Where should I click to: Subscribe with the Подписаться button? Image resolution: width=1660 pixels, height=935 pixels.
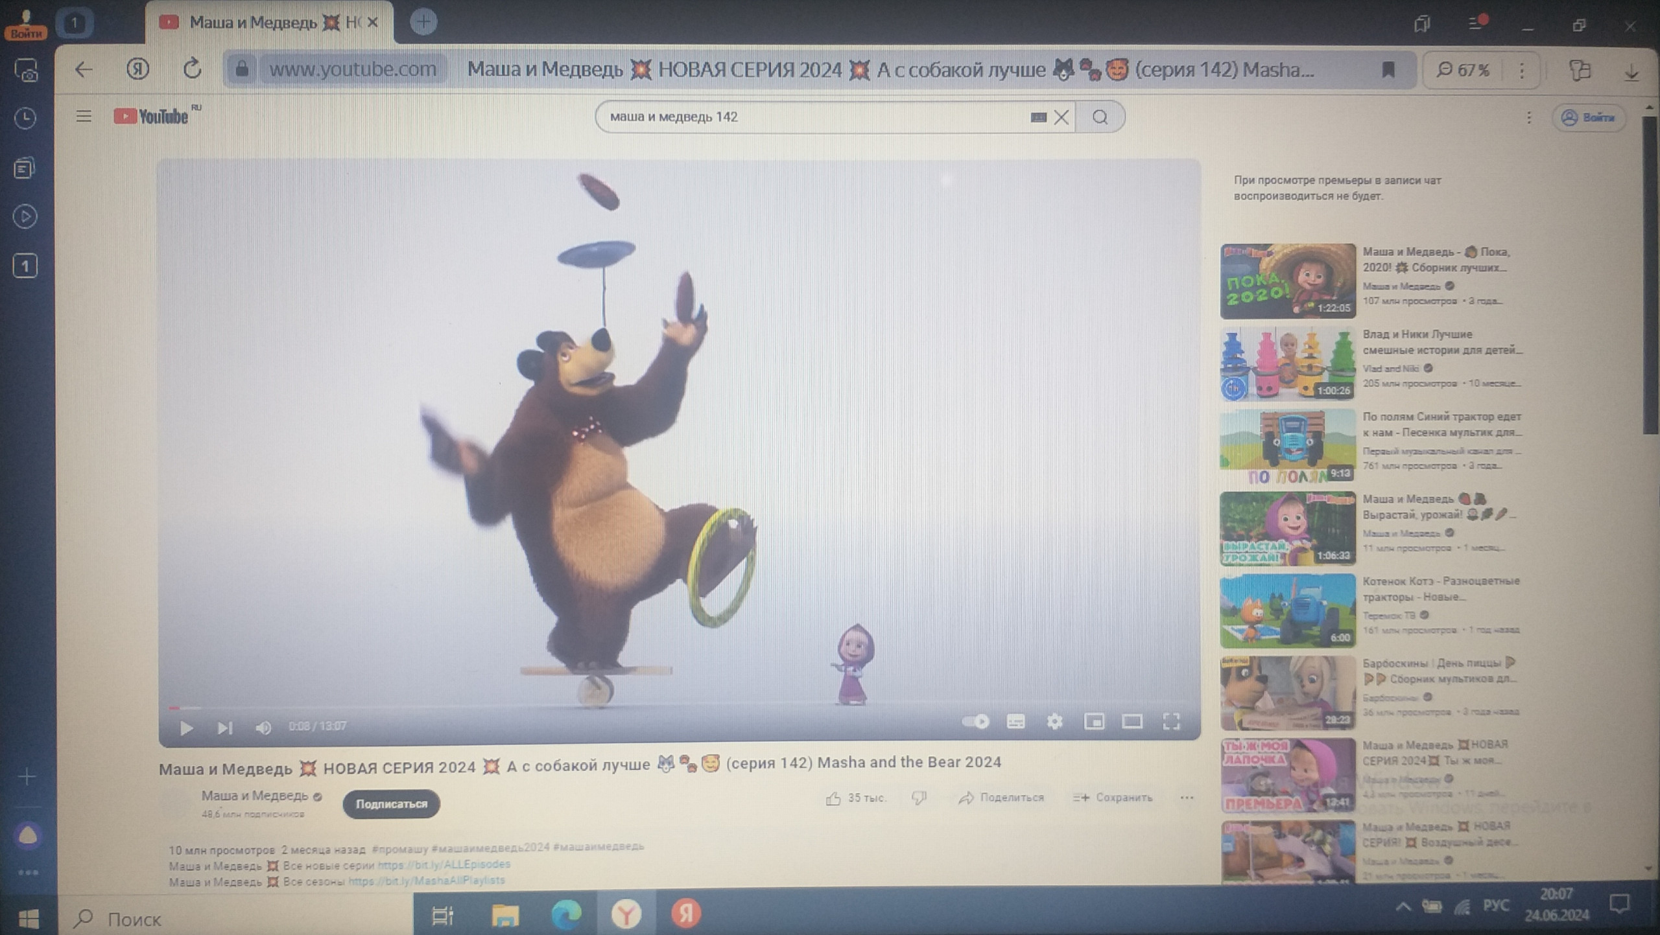[x=391, y=803]
